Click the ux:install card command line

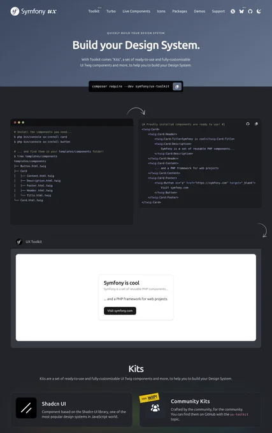click(x=41, y=137)
